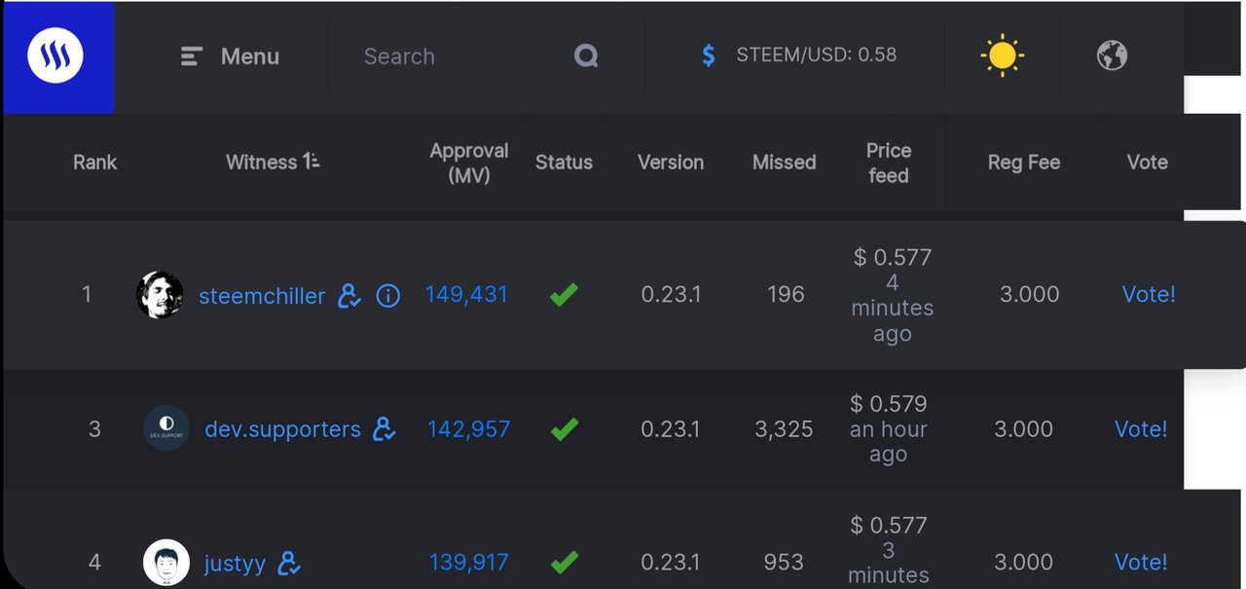Click the Steem logo icon
This screenshot has height=589, width=1246.
(55, 55)
